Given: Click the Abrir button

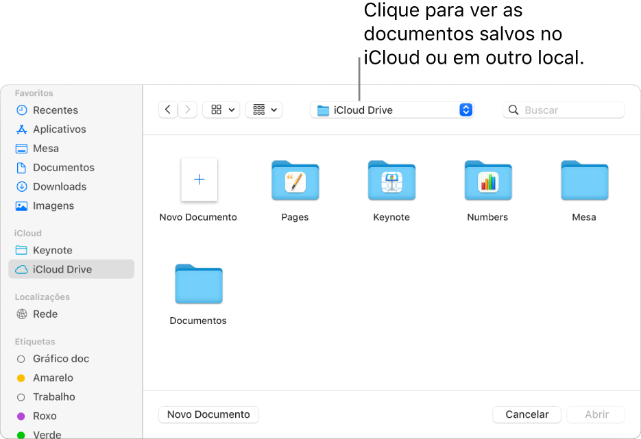Looking at the screenshot, I should point(596,414).
